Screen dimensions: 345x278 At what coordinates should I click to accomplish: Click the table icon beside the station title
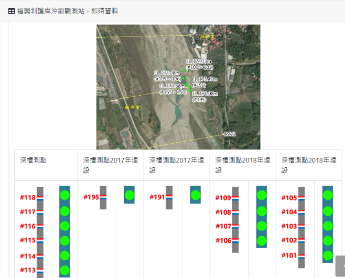point(12,11)
